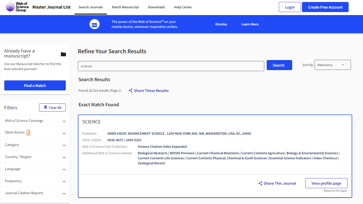Screen dimensions: 363x204
Task: Click 'BIOSIS Previews' index text
Action: (x=182, y=153)
